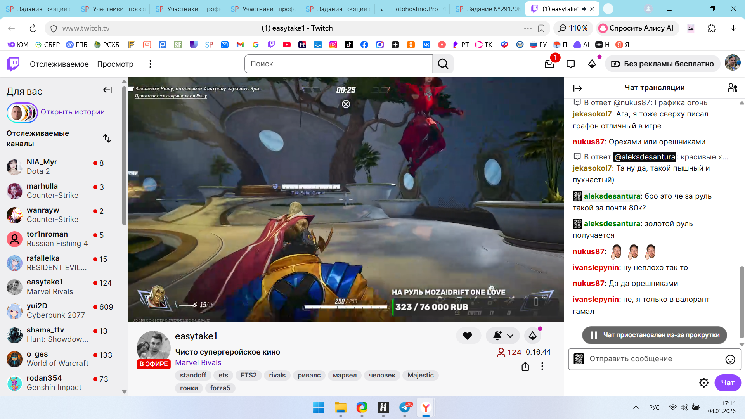Click the Marvel Rivals category link

[x=198, y=362]
